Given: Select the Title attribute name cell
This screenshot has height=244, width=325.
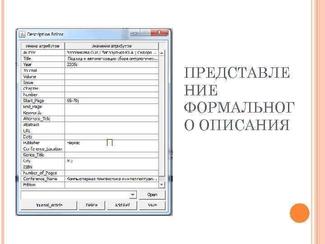Looking at the screenshot, I should pos(43,58).
